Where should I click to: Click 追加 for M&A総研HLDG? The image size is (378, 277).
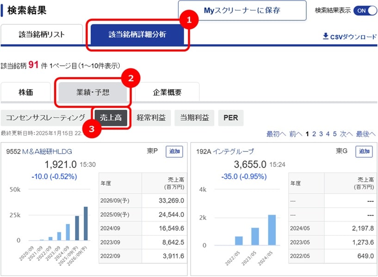(174, 151)
